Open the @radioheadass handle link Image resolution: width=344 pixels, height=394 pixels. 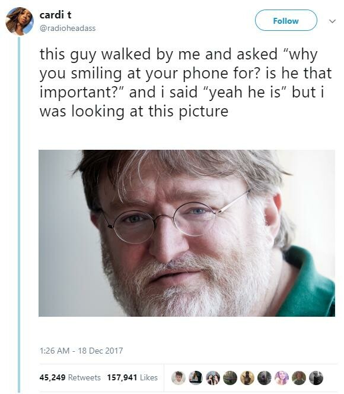pos(68,28)
